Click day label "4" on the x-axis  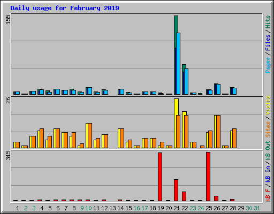[42, 208]
